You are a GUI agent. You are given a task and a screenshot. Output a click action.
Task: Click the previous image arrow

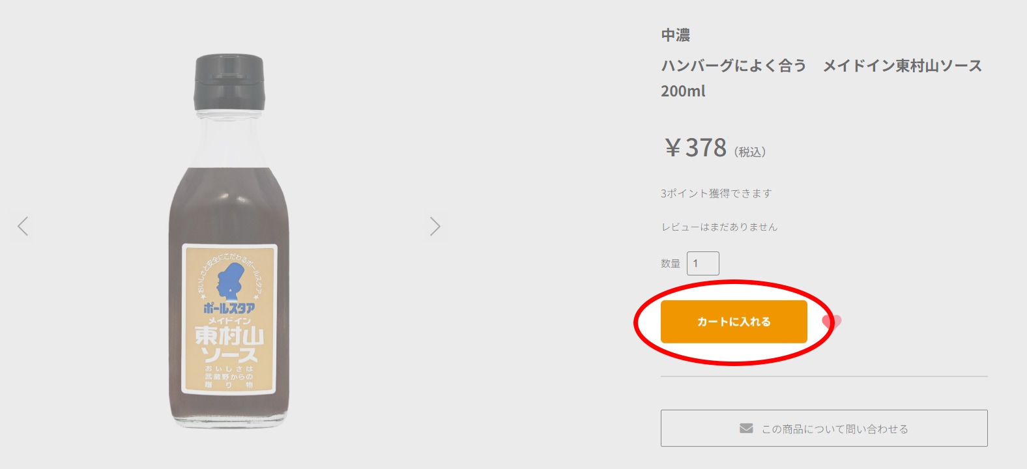point(23,226)
